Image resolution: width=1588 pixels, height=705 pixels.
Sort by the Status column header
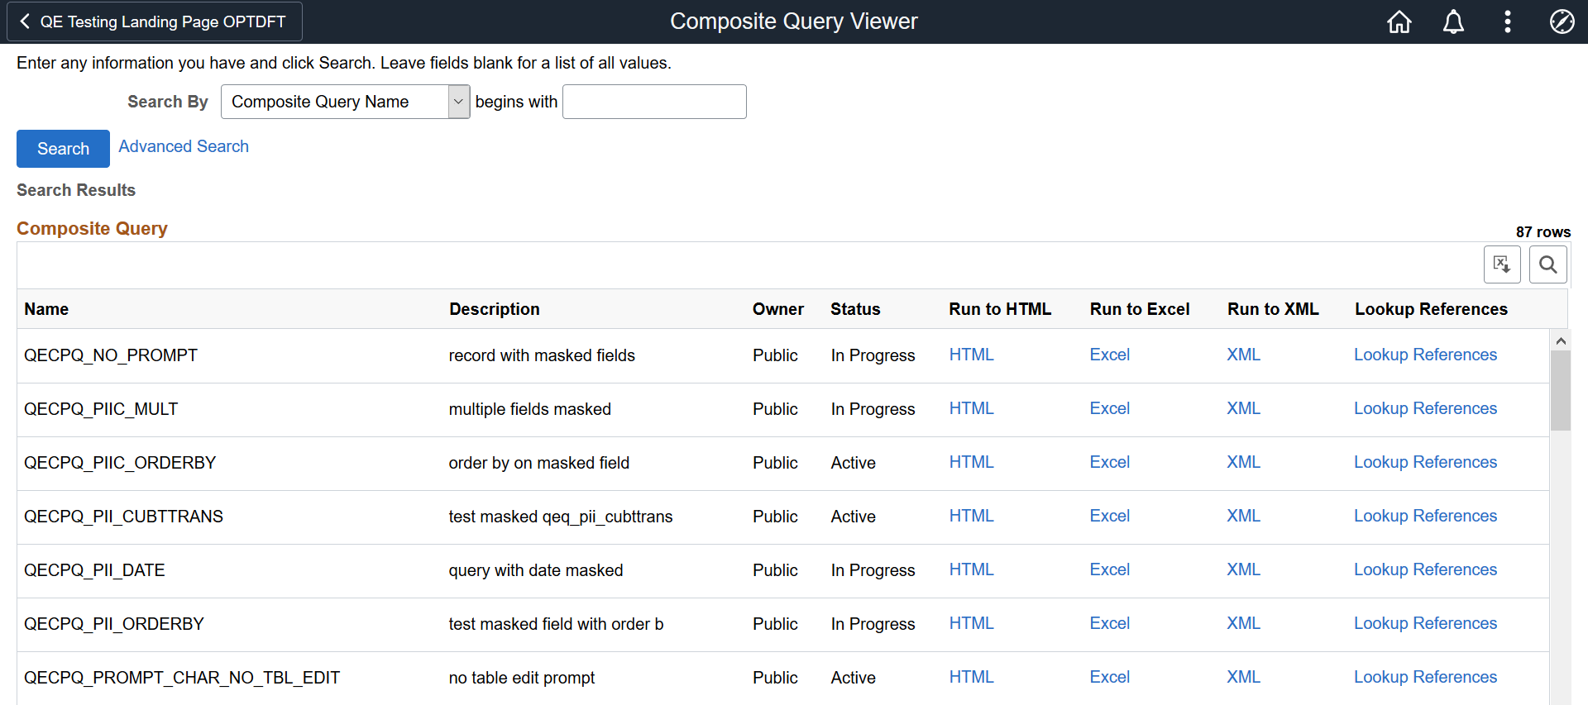(x=855, y=309)
